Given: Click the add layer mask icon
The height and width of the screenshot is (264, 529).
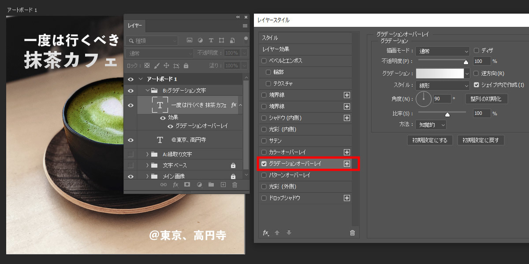Looking at the screenshot, I should tap(187, 185).
